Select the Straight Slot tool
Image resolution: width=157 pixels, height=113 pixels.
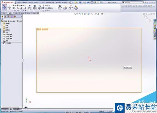[14, 10]
